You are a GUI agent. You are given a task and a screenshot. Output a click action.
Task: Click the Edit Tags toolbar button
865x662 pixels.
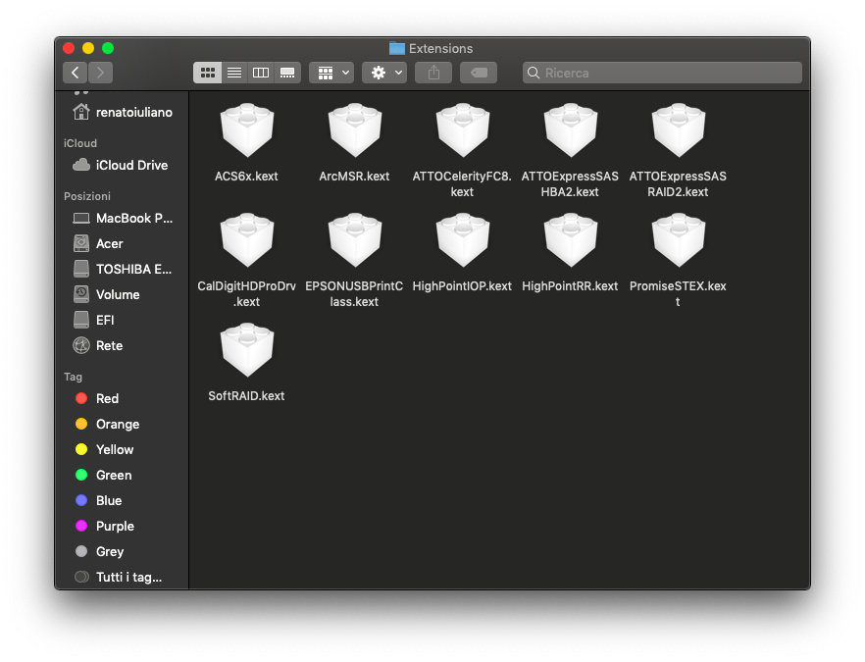tap(479, 73)
